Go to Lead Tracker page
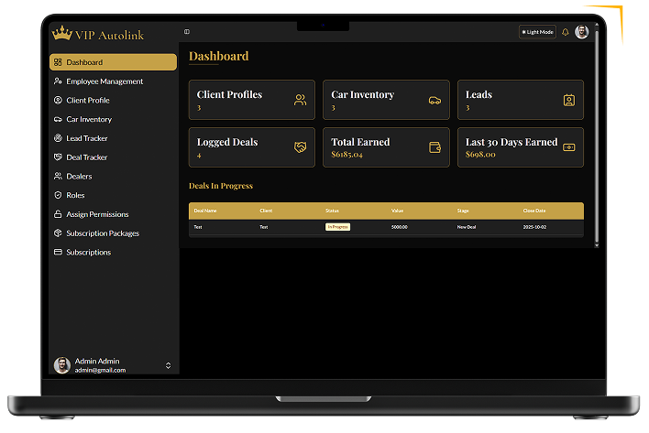 (x=86, y=138)
